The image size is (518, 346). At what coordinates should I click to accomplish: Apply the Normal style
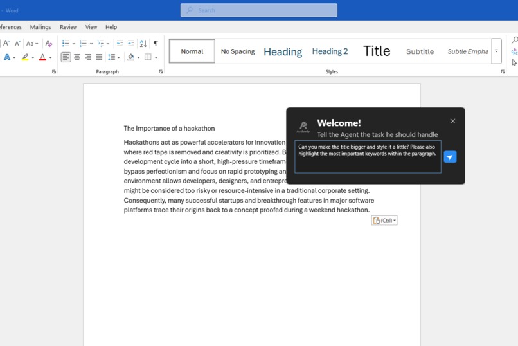coord(192,51)
